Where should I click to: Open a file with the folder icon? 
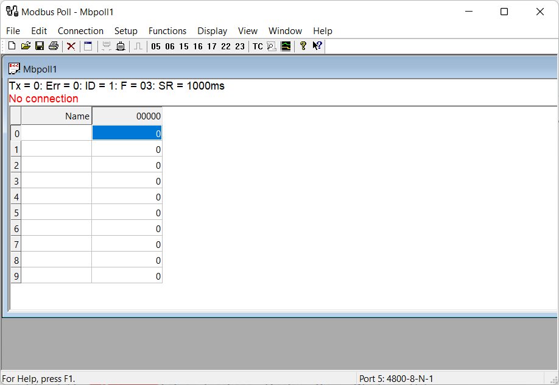pyautogui.click(x=26, y=46)
